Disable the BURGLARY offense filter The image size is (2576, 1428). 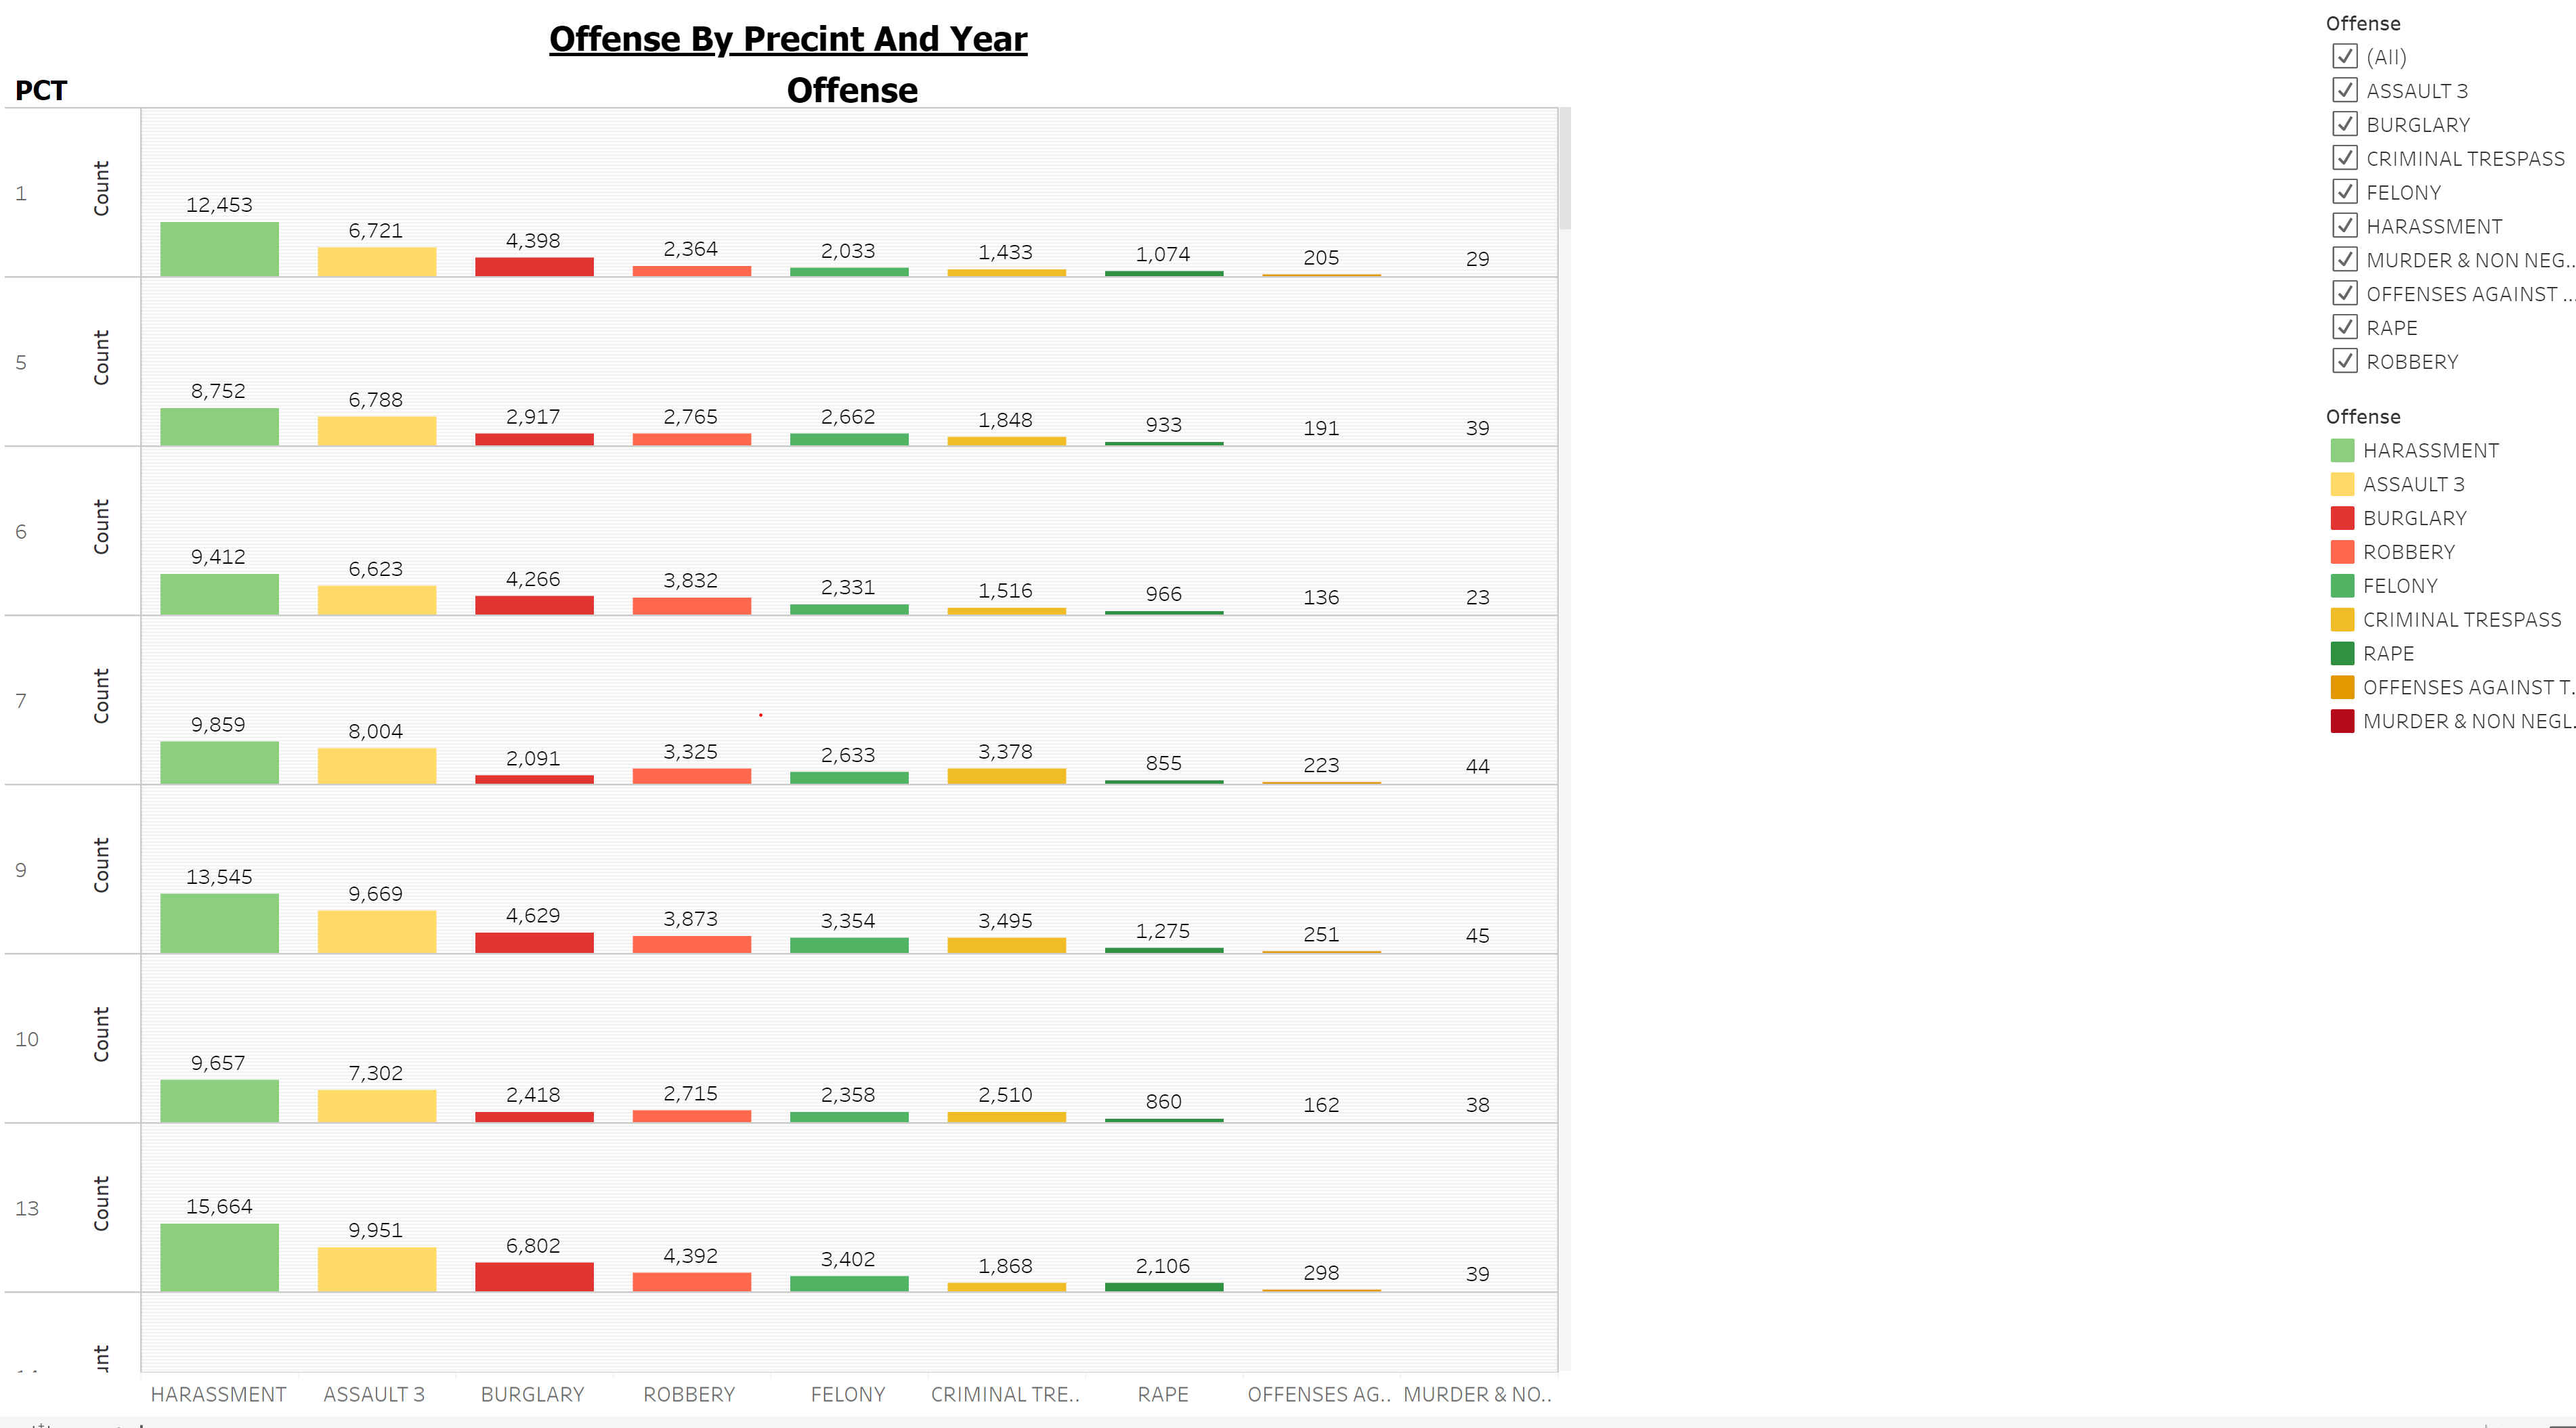pyautogui.click(x=2347, y=125)
